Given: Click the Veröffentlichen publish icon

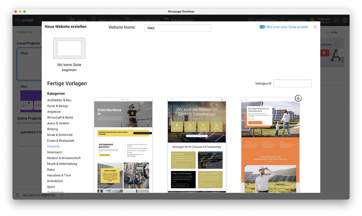Looking at the screenshot, I should point(251,20).
